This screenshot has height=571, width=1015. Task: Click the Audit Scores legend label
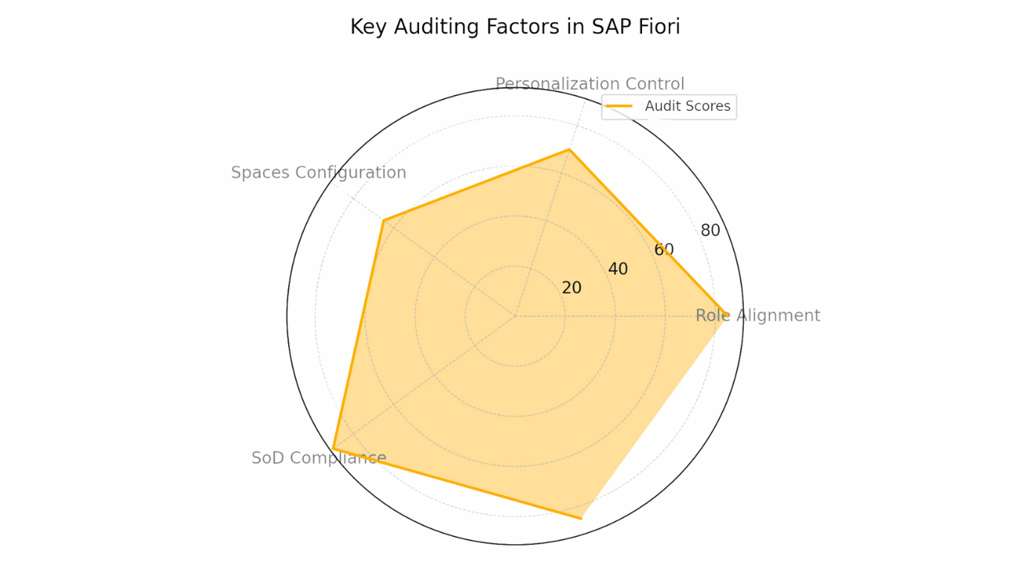click(687, 106)
